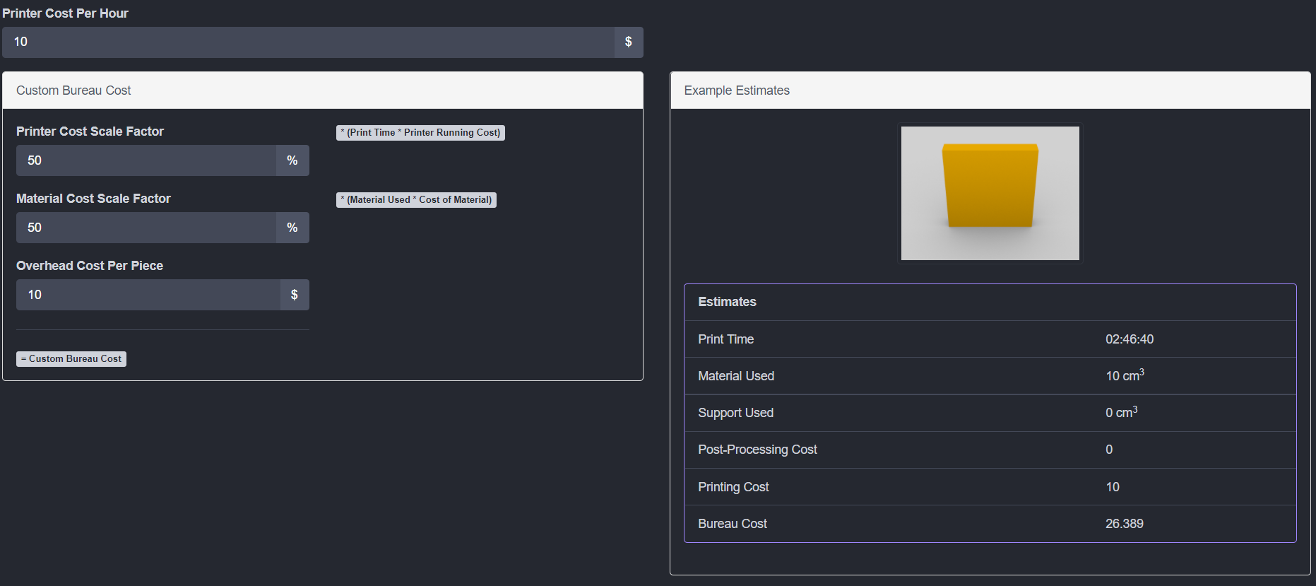Click the Bureau Cost value 26.389
This screenshot has width=1316, height=586.
[1124, 524]
